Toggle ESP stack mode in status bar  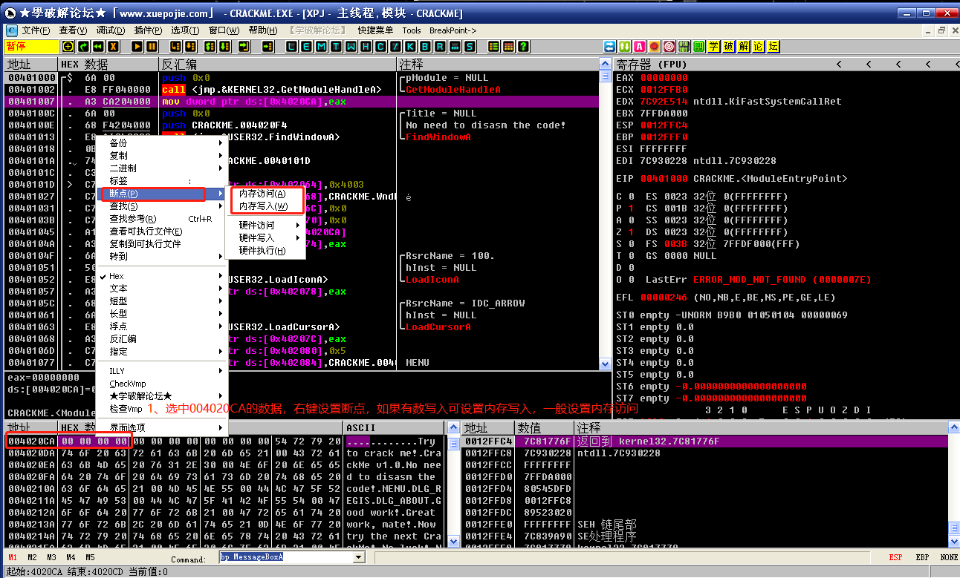click(x=896, y=557)
